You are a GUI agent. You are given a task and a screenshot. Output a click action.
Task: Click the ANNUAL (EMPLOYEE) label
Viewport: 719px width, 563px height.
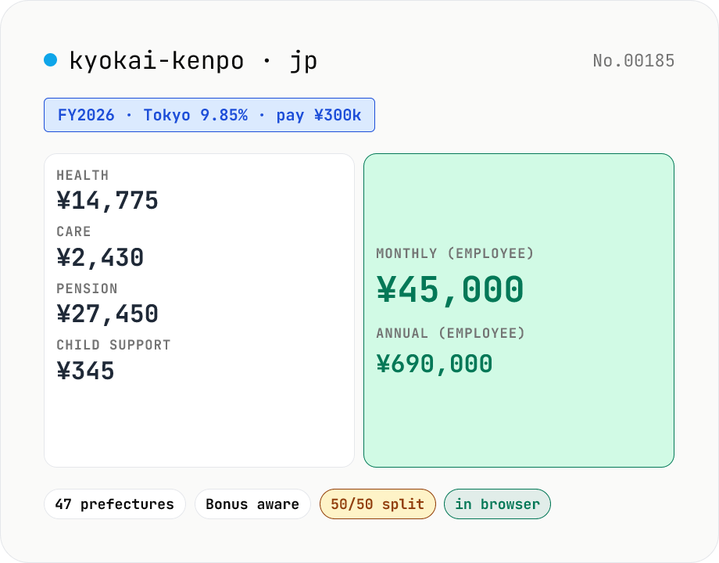coord(450,333)
